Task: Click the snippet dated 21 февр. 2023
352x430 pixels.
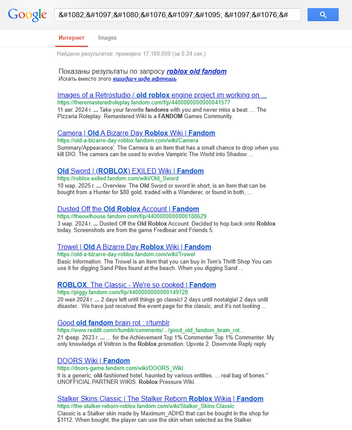Action: pos(166,341)
